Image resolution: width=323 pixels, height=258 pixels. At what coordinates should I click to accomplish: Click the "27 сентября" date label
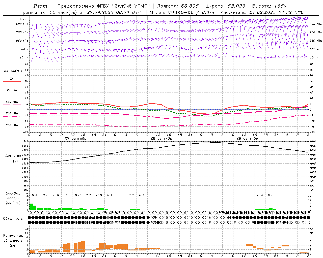click(76, 138)
